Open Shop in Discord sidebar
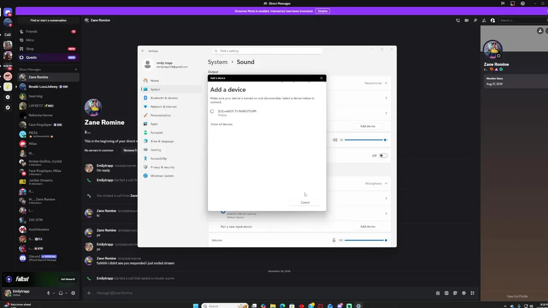Image resolution: width=548 pixels, height=308 pixels. point(48,49)
